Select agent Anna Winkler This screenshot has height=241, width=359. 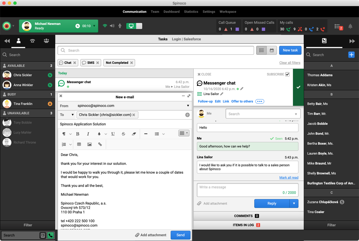pos(28,85)
